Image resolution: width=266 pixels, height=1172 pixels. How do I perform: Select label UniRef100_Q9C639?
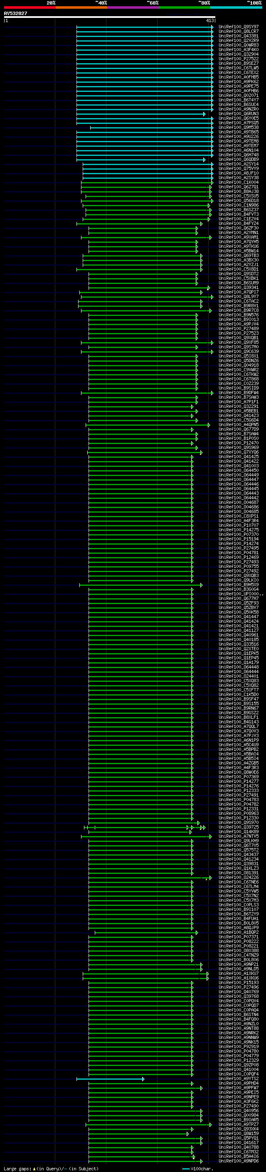239,352
